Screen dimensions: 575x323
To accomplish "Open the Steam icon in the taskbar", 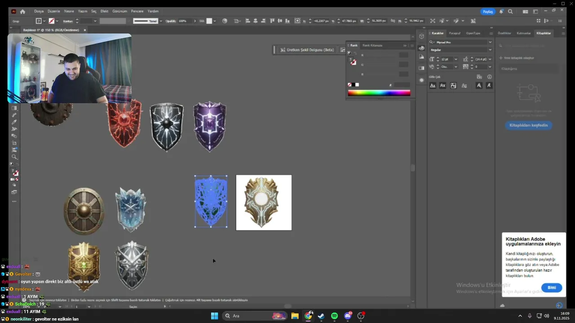I will (x=321, y=316).
